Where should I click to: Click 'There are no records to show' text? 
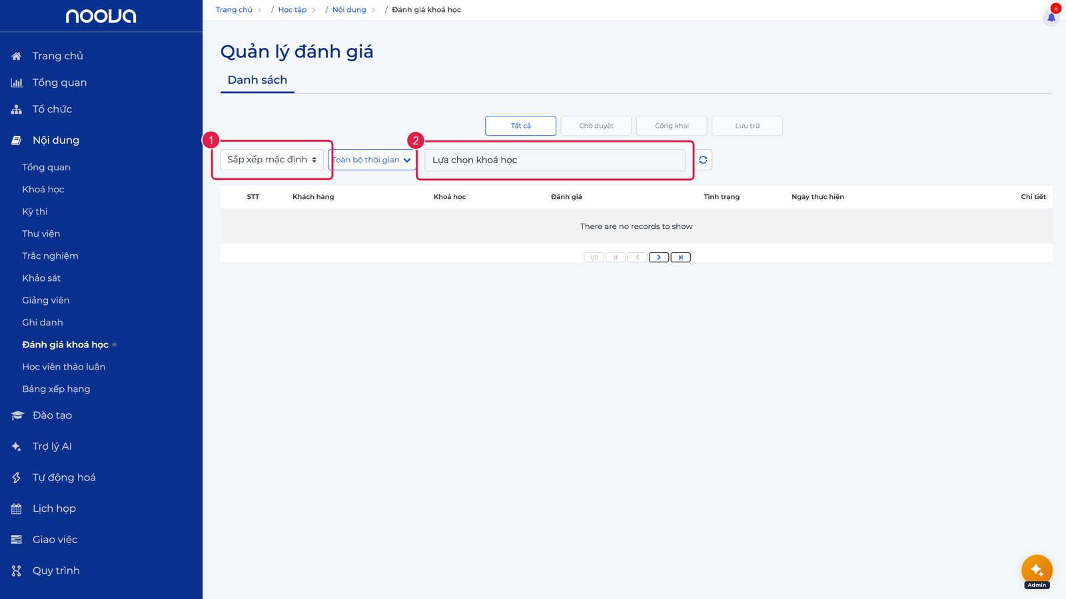[636, 226]
